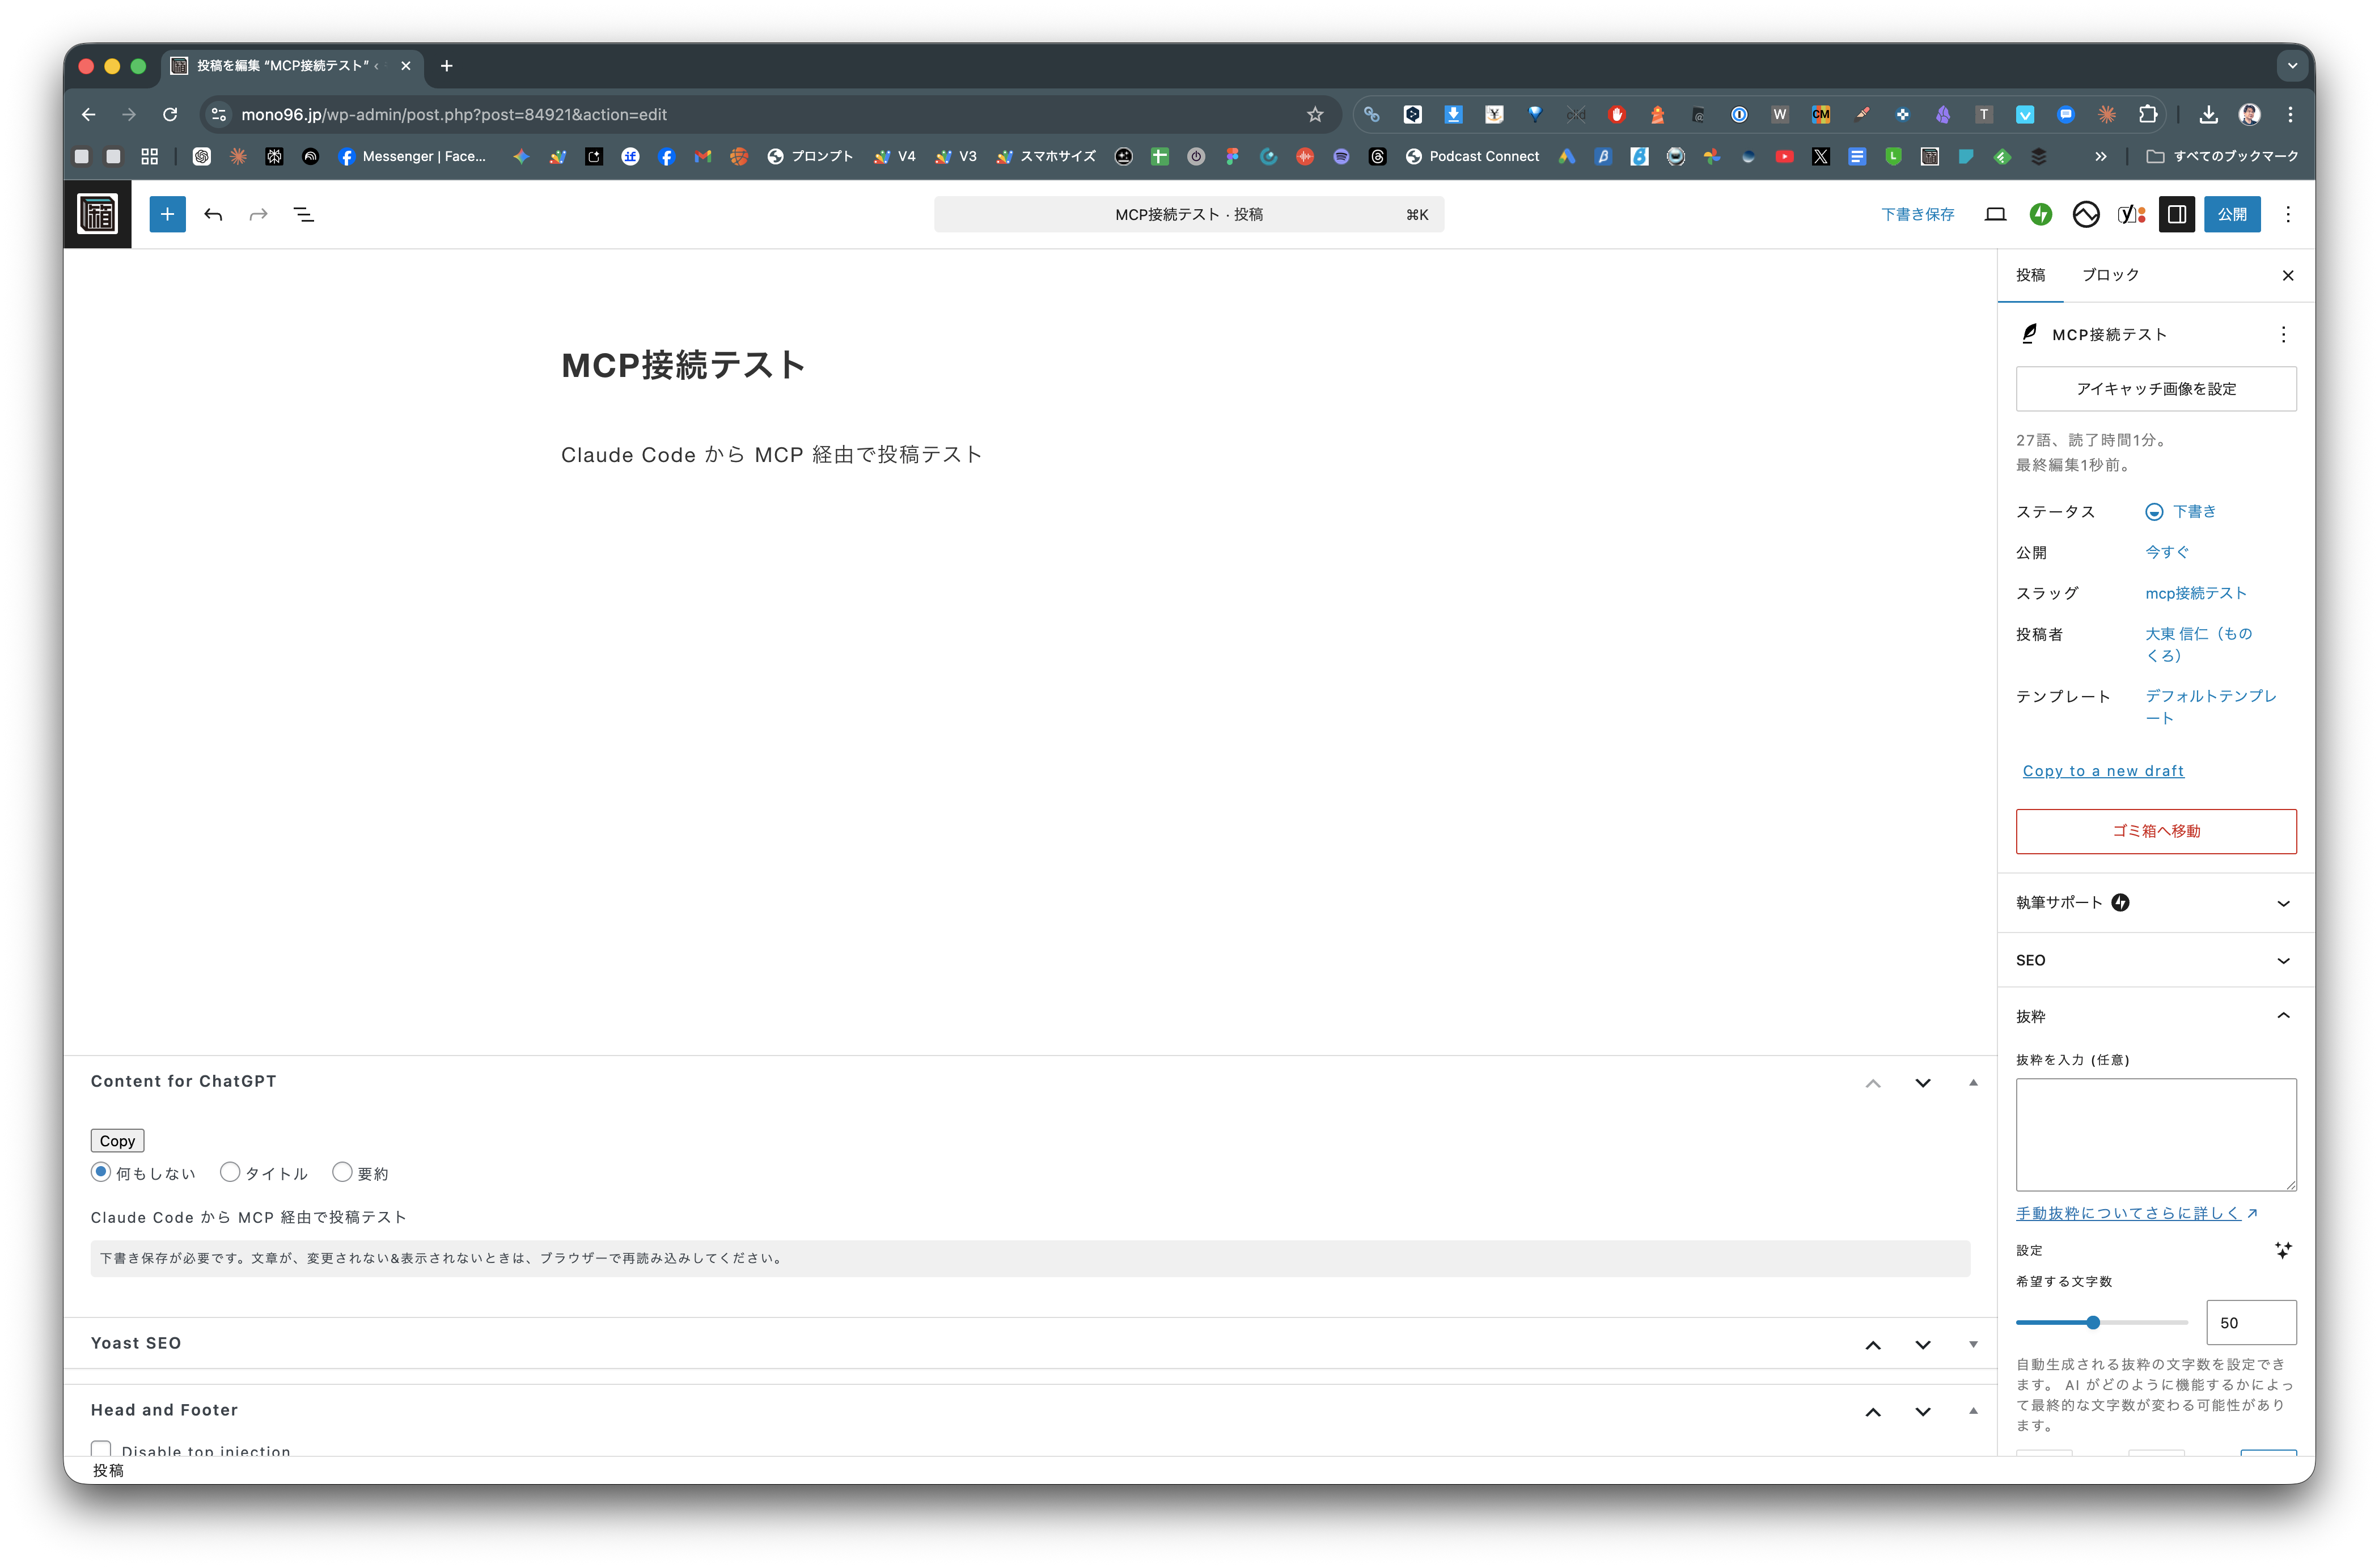
Task: Click the 抜粋 excerpt text area
Action: pyautogui.click(x=2155, y=1134)
